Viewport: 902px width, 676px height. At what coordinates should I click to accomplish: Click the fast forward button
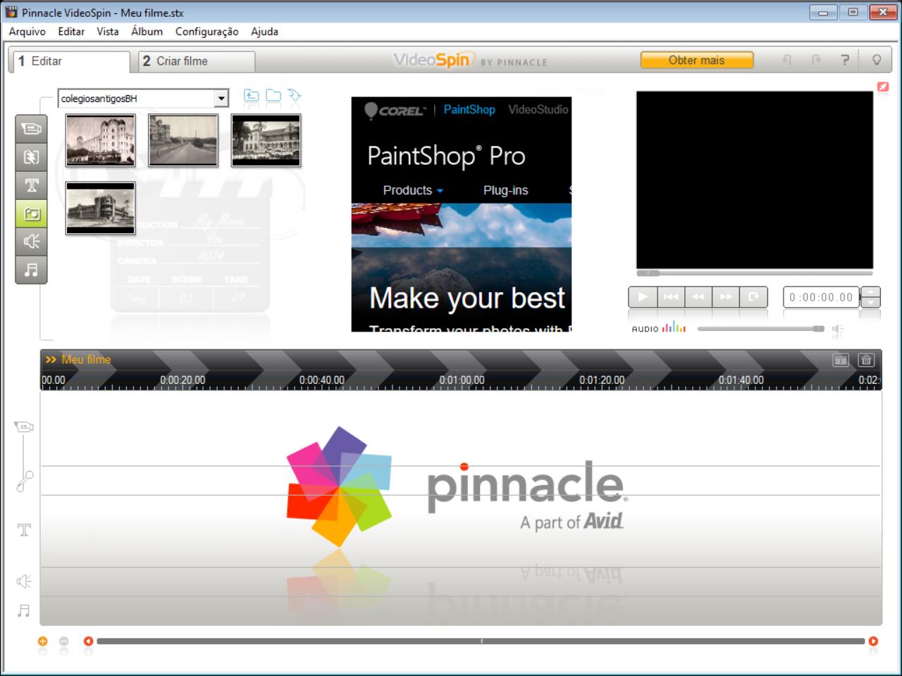(x=726, y=297)
